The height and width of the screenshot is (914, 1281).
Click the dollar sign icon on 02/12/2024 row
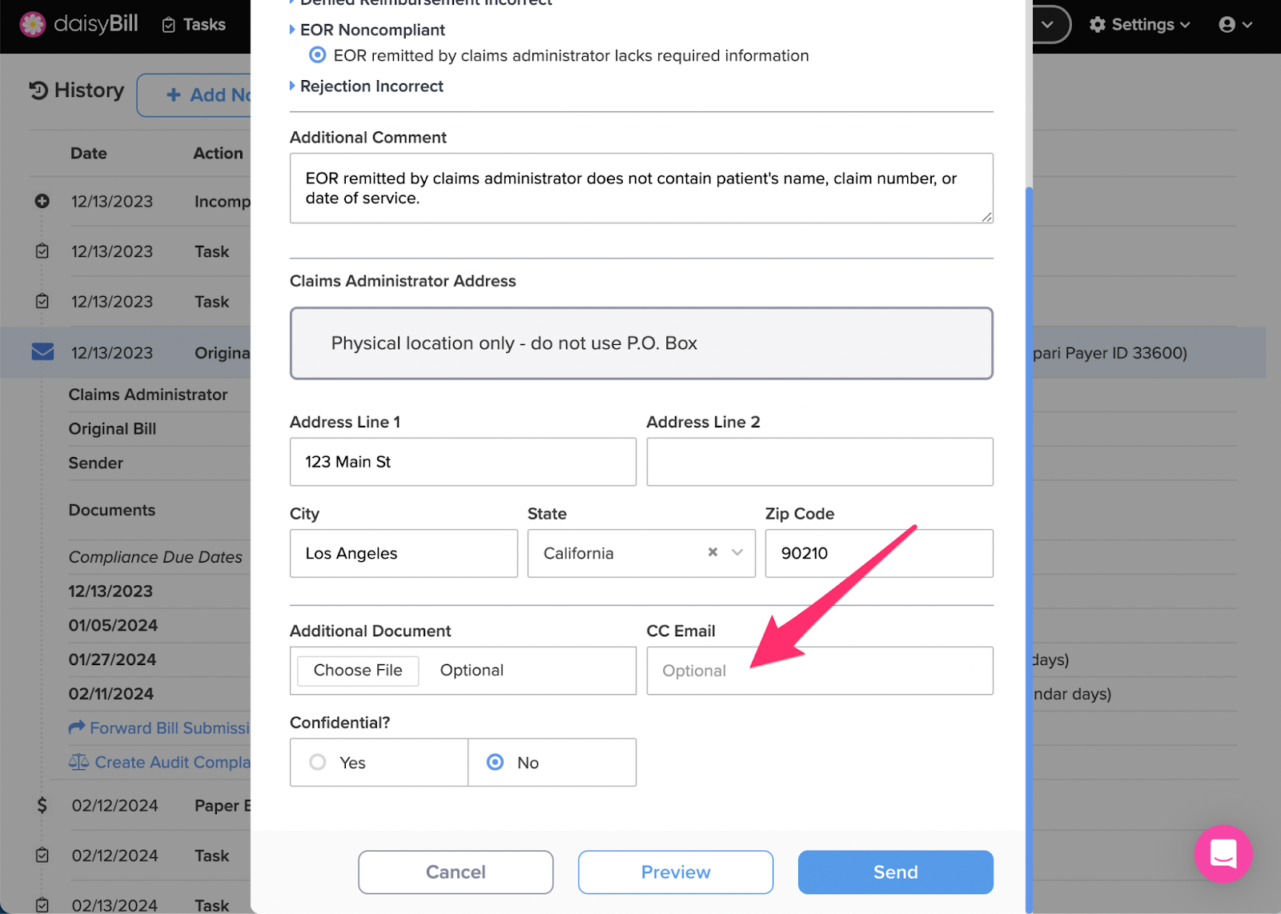pos(42,805)
